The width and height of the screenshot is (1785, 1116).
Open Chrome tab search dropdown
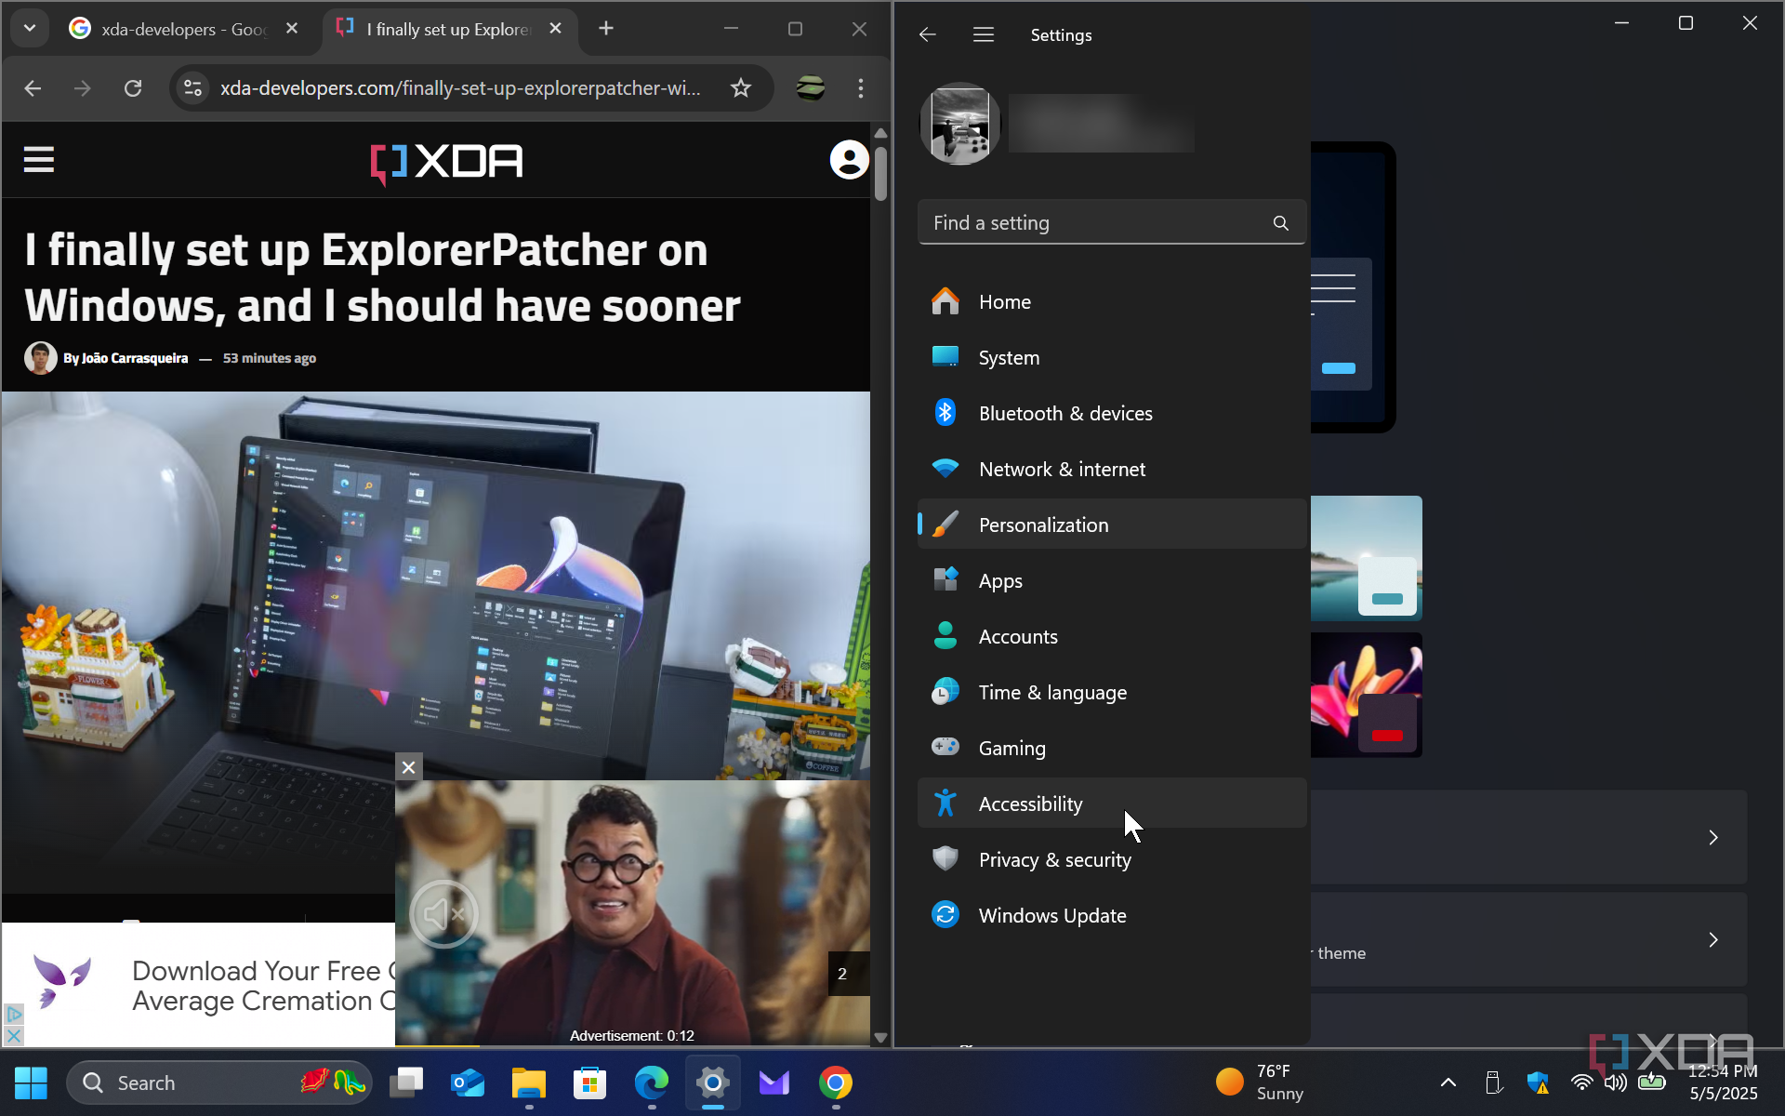30,29
